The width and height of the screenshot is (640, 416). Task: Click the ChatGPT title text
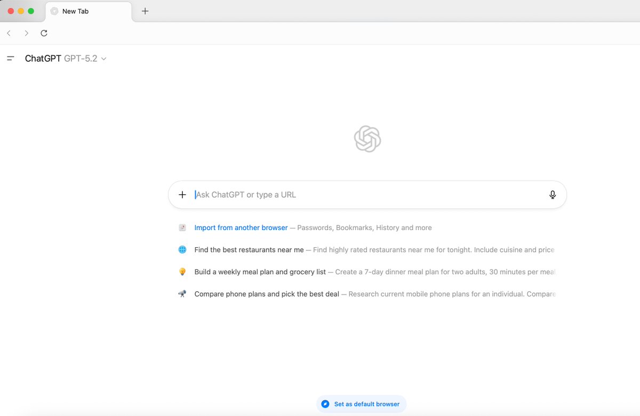[x=43, y=59]
